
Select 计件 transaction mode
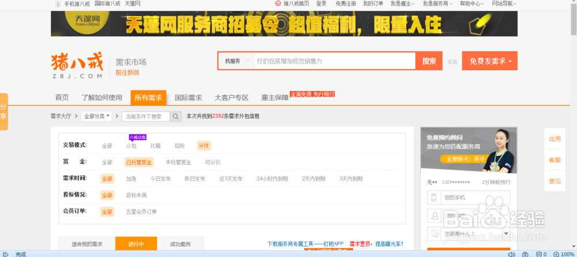[204, 146]
